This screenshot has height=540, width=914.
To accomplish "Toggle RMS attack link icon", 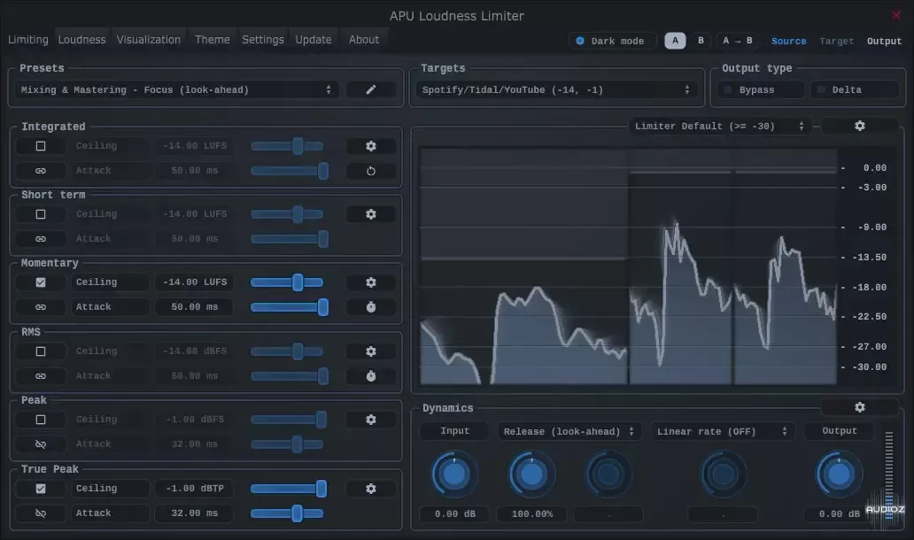I will coord(40,376).
